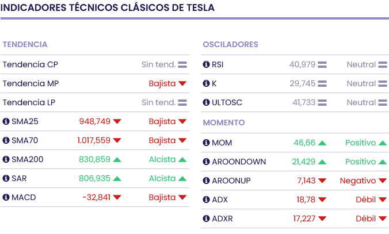The height and width of the screenshot is (234, 389).
Task: Click the info icon next to MOM
Action: 207,143
